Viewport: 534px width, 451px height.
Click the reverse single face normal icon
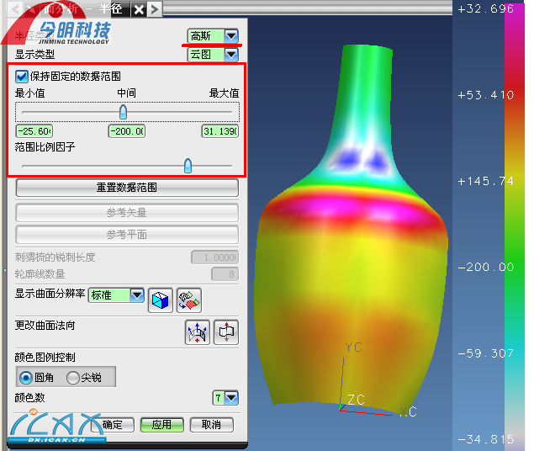[227, 332]
